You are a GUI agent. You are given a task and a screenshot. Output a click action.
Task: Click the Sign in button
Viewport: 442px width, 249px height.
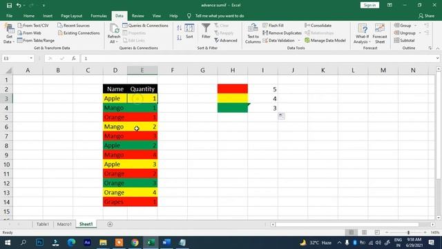[369, 6]
